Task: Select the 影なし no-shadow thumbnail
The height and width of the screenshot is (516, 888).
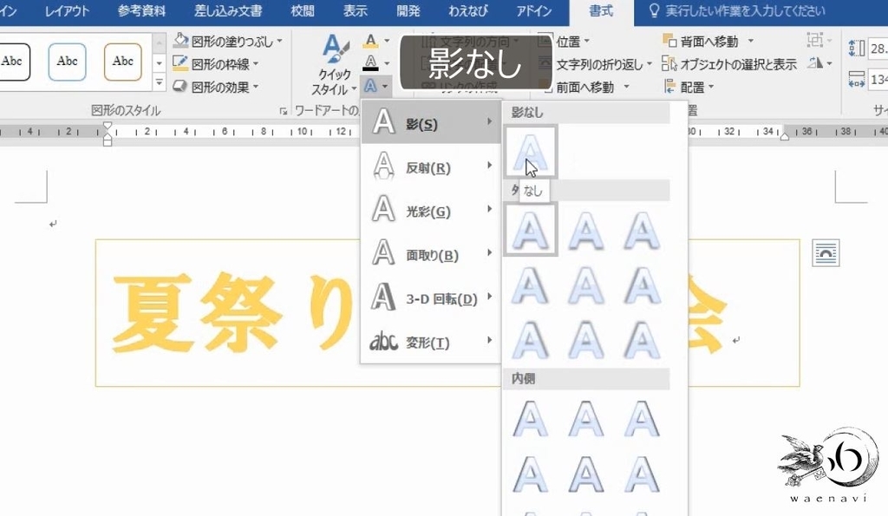Action: coord(531,151)
